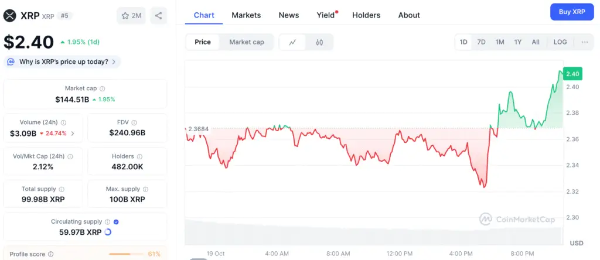Viewport: 600px width, 260px height.
Task: Open the Holders tab
Action: [x=366, y=15]
